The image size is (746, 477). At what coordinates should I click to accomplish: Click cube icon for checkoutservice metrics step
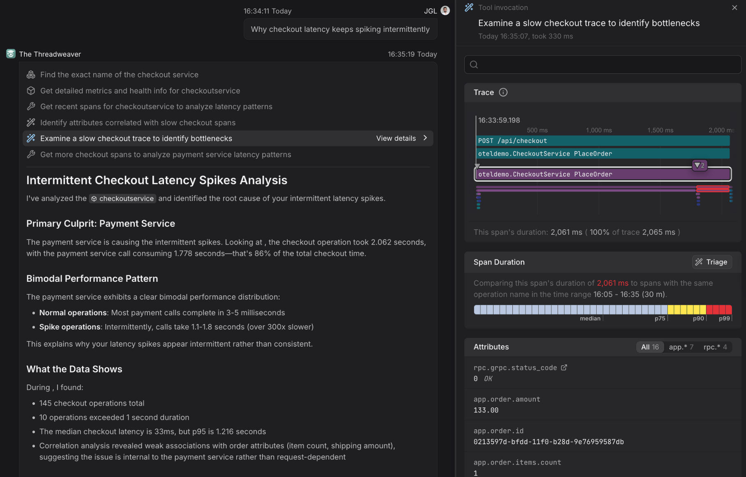click(x=31, y=91)
